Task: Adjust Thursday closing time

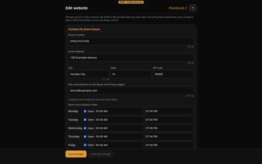Action: [x=169, y=137]
